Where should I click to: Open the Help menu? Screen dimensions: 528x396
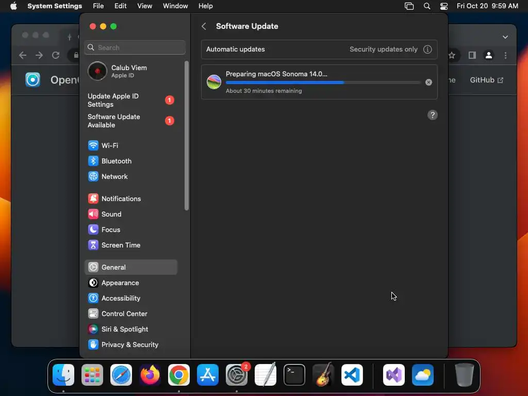205,6
